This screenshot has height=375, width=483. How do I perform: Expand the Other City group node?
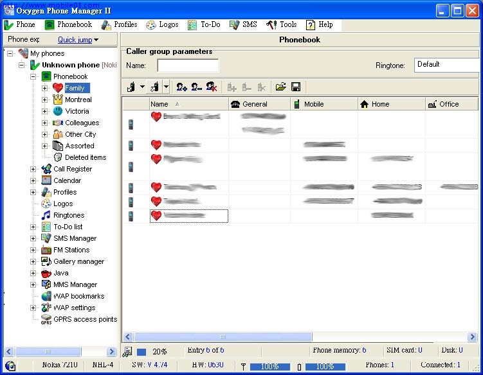click(x=44, y=134)
